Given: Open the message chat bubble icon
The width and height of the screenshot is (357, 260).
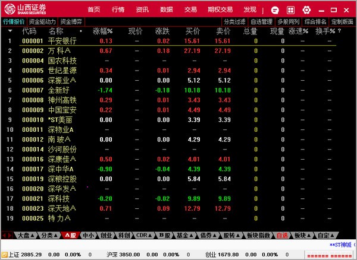Looking at the screenshot, I should tap(275, 9).
